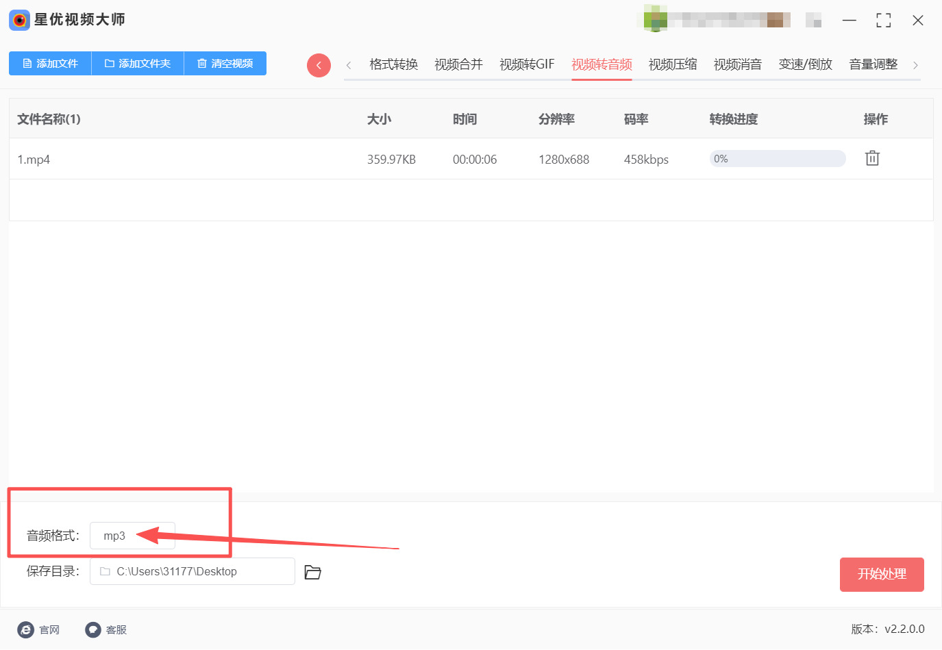Click the 转换进度 column header

pos(734,119)
